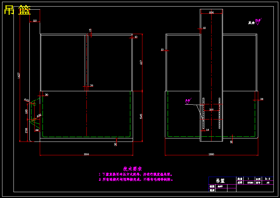Click the 60 dimension near the bracket
The height and width of the screenshot is (198, 280).
[x=37, y=130]
